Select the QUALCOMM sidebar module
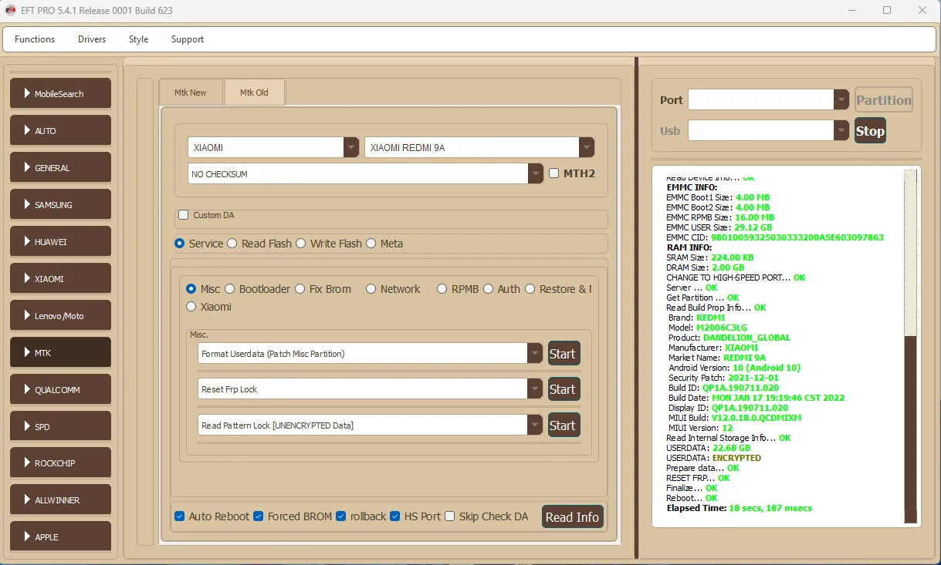The width and height of the screenshot is (941, 565). click(60, 389)
